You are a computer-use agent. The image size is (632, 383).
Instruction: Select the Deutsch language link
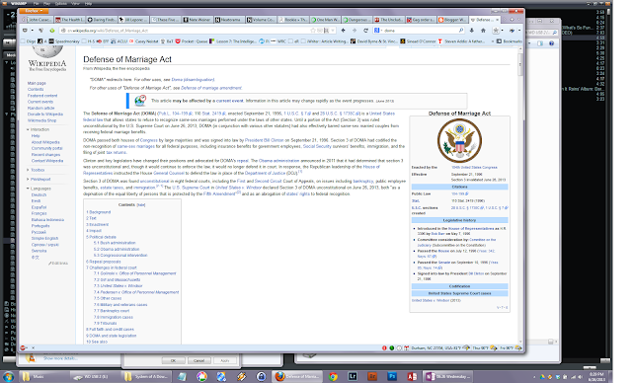coord(39,194)
